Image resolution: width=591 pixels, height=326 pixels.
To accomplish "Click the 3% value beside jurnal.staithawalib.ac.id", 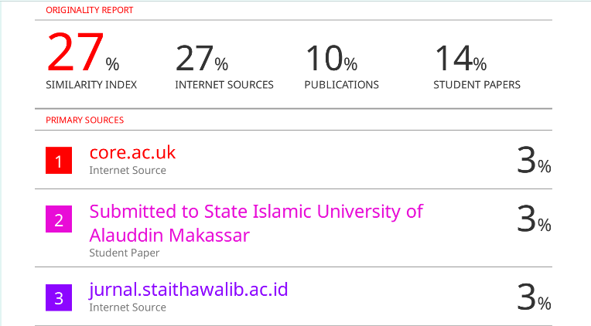I will [534, 297].
